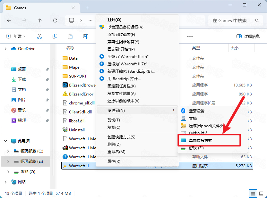Choose 压缩为"Warcraft II.zip"
Screen dimensions: 267x198
[x=137, y=57]
